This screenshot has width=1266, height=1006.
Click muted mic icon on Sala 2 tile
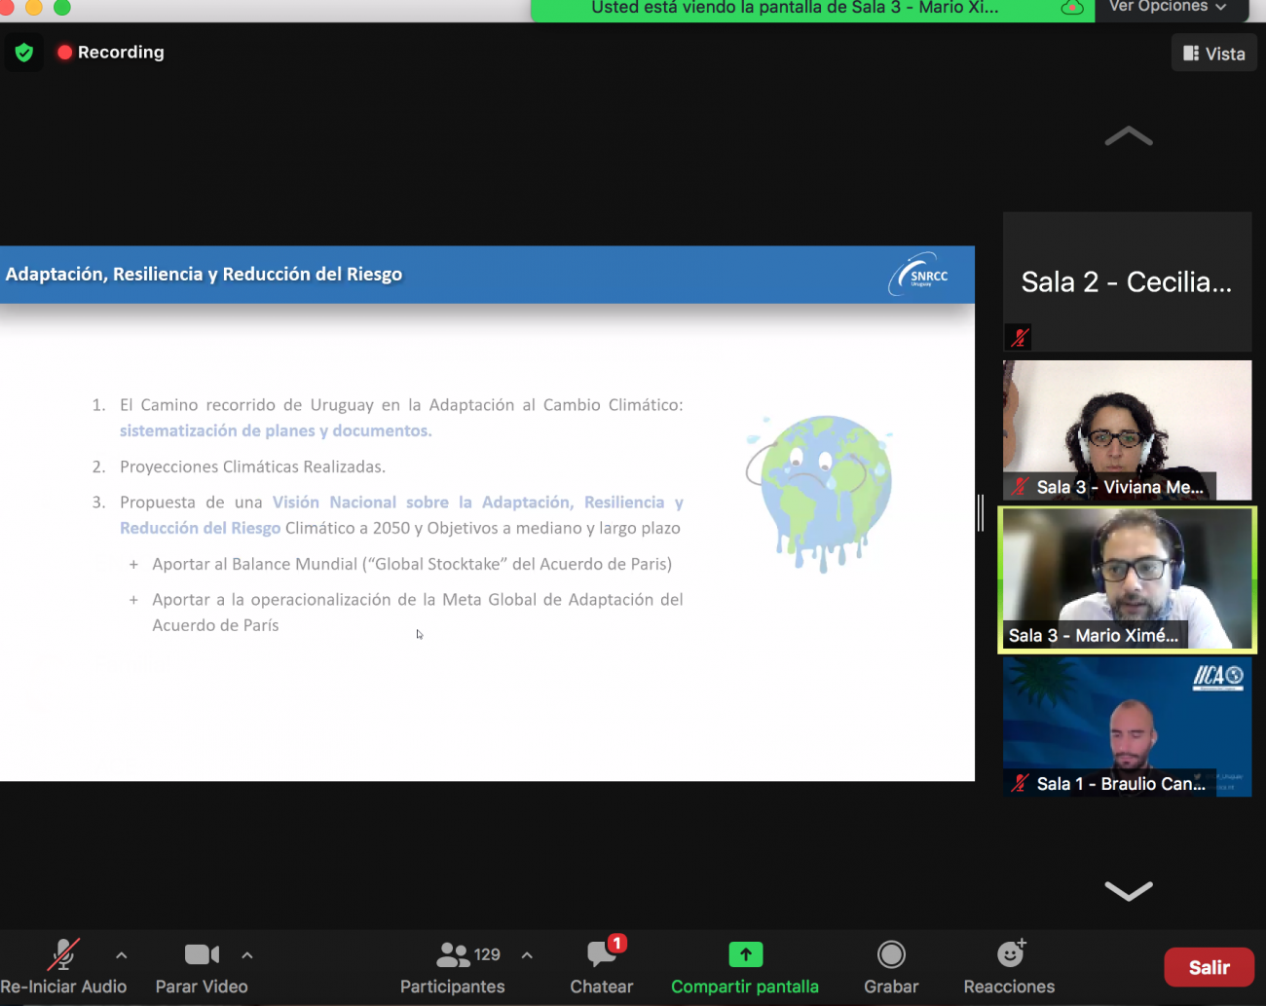click(1019, 337)
